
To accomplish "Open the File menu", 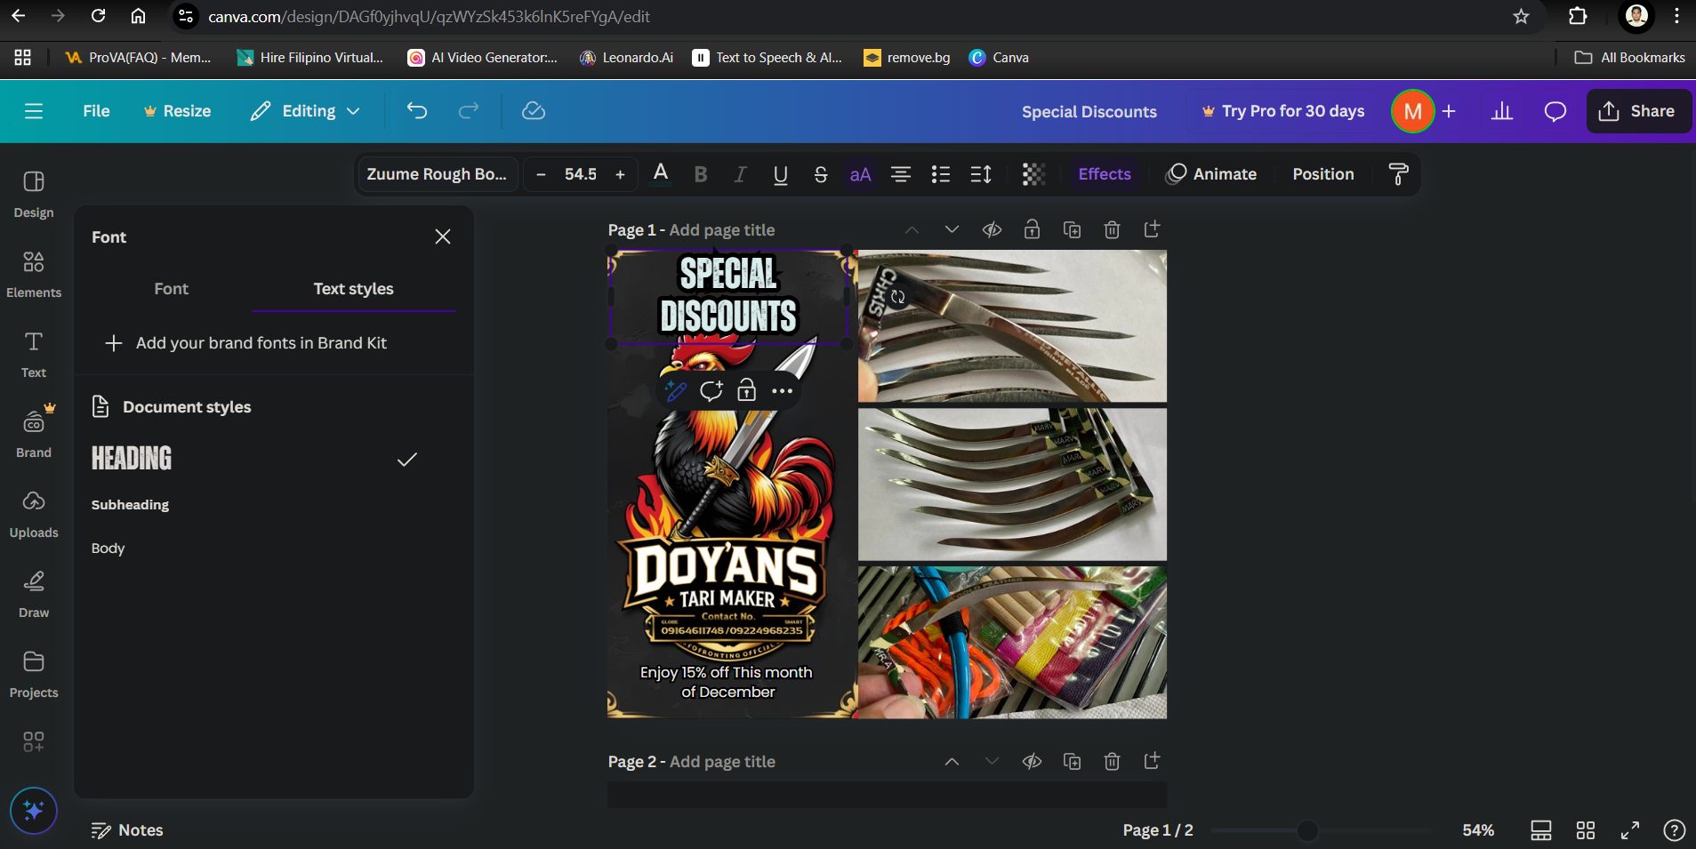I will pos(96,111).
